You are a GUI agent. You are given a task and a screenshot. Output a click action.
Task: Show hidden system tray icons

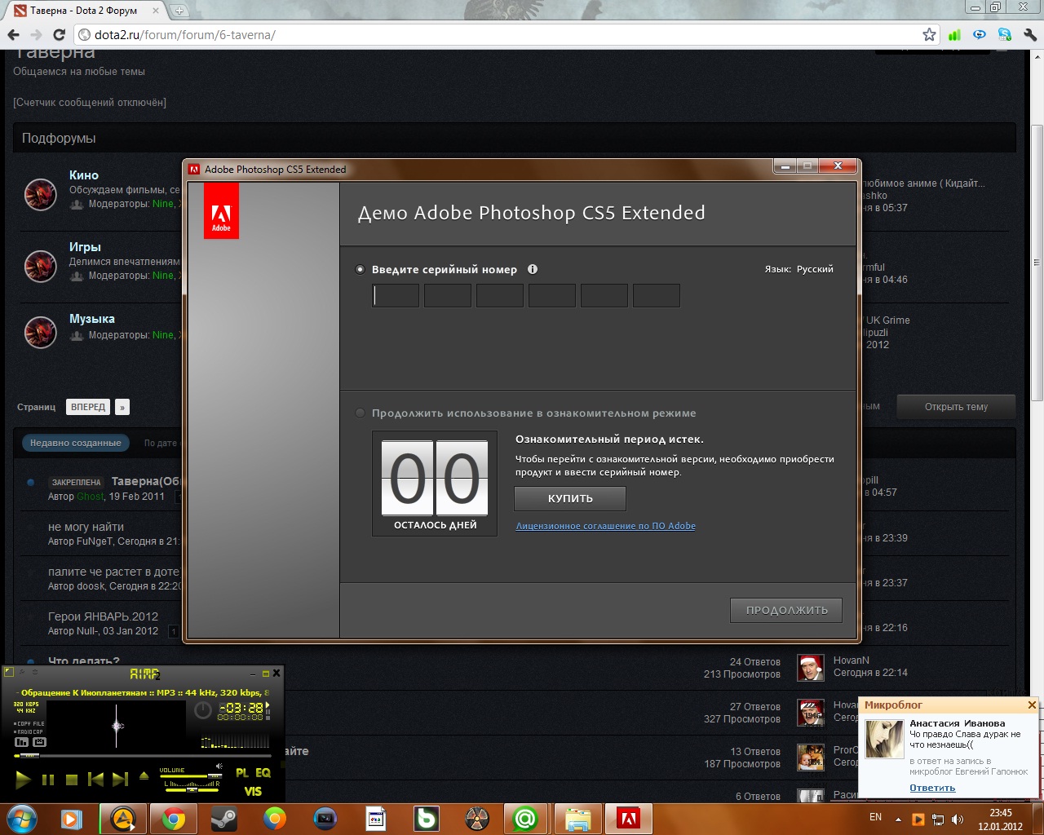[898, 820]
